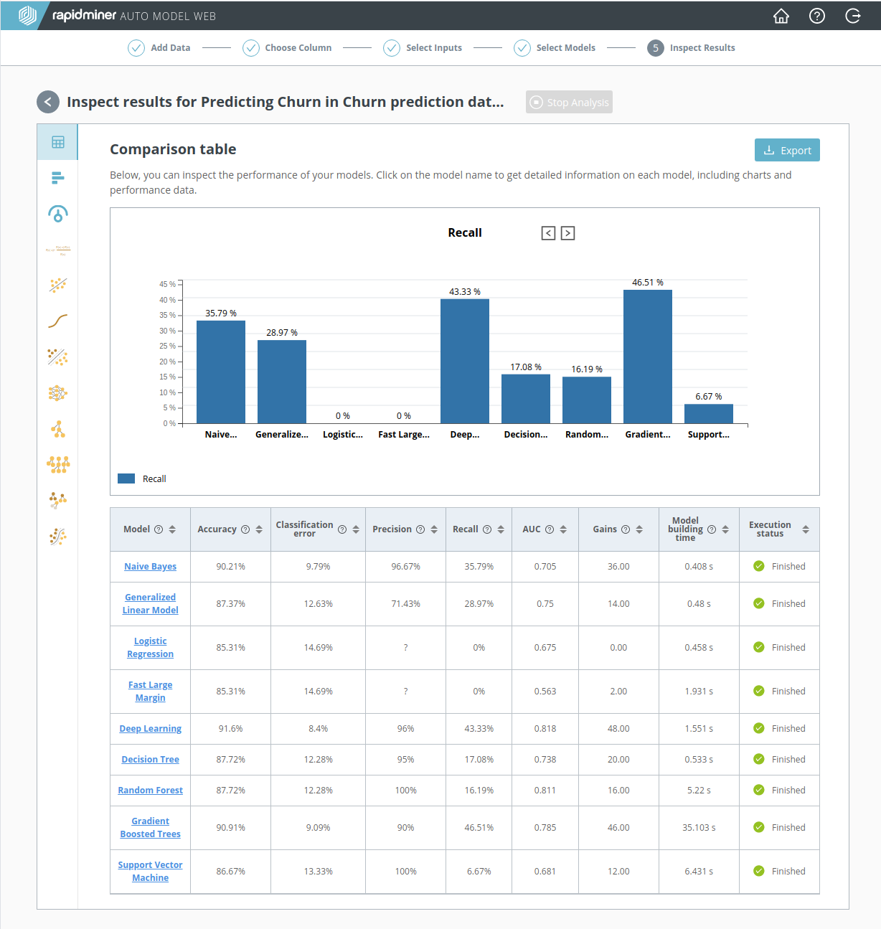This screenshot has width=881, height=929.
Task: Click the home icon in header
Action: tap(781, 16)
